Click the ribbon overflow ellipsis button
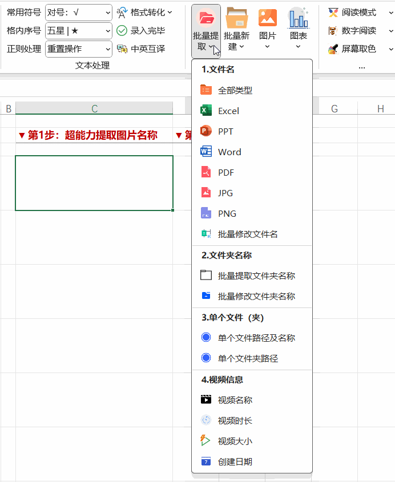 pos(362,67)
